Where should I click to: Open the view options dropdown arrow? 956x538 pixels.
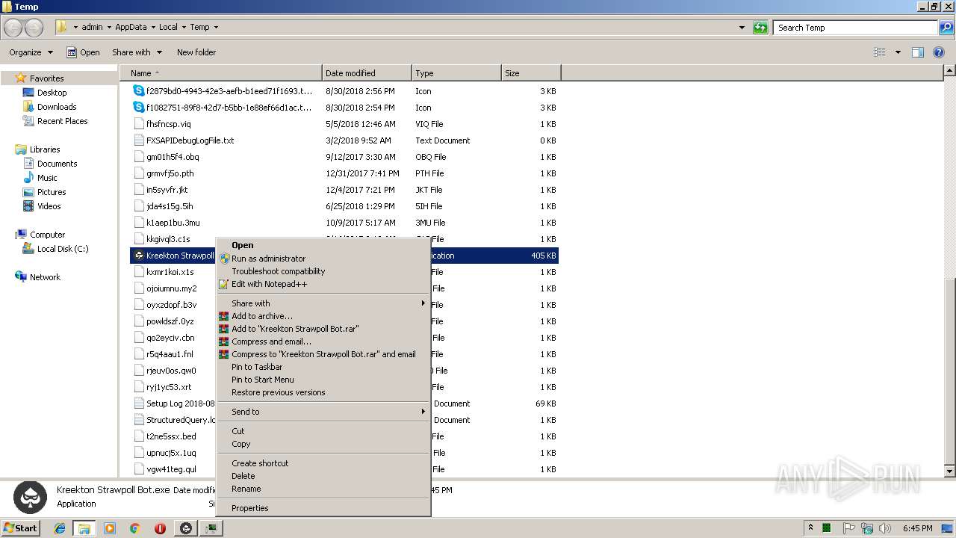[898, 52]
